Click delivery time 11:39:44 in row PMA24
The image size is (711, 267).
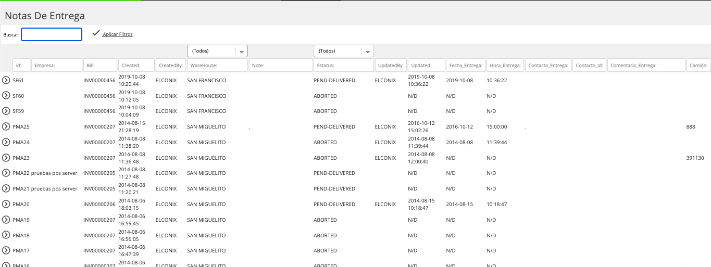[x=497, y=142]
